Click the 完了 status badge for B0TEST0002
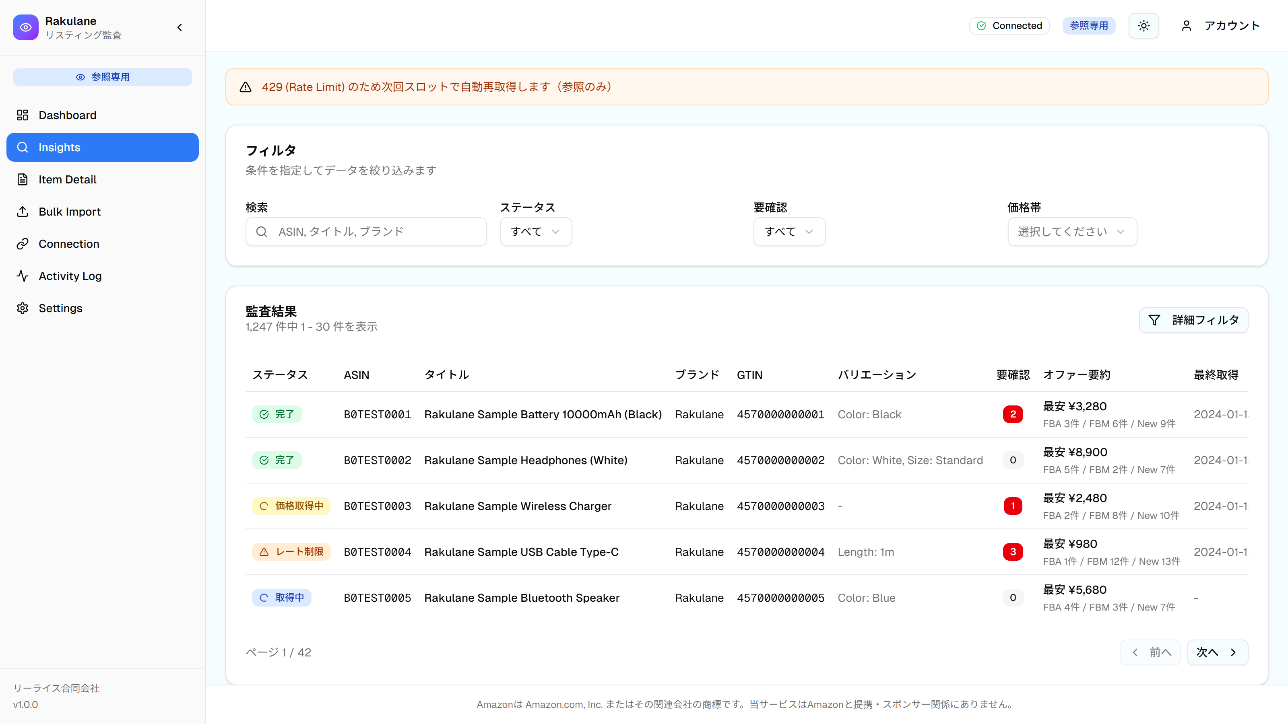Screen dimensions: 1288x724 (277, 460)
